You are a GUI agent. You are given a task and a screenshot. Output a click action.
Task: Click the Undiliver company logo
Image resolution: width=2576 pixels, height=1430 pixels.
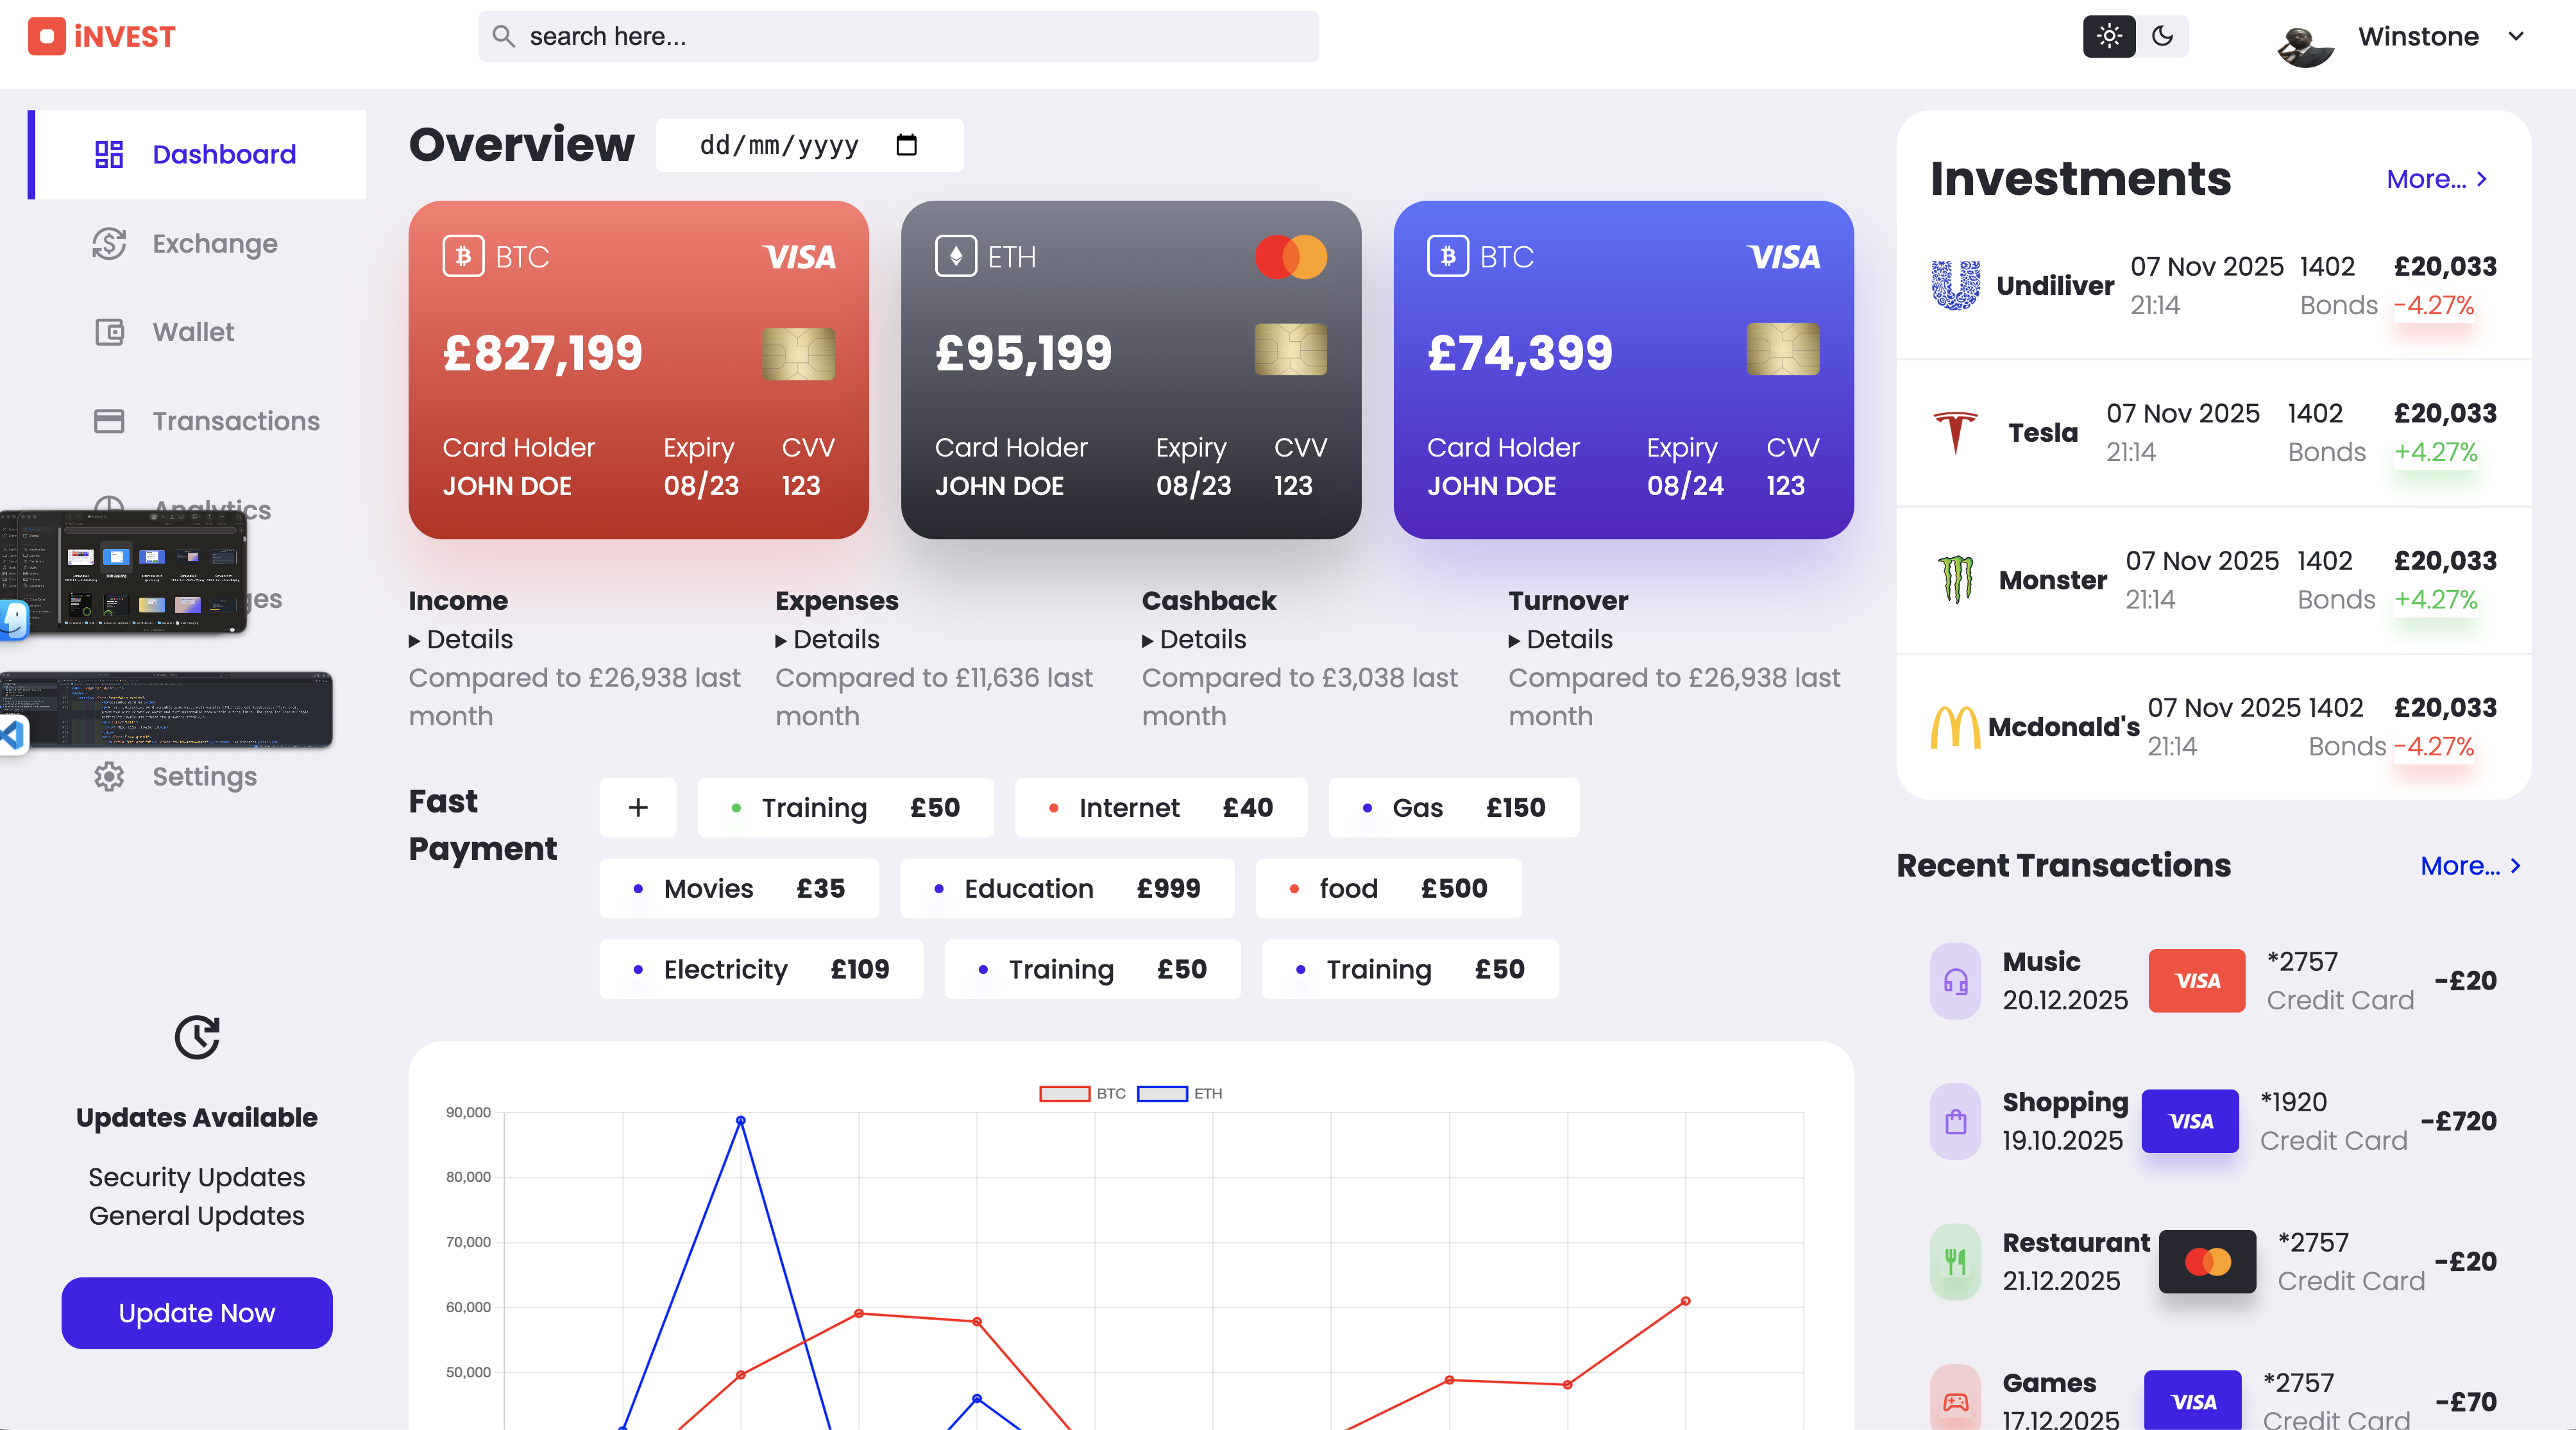1955,285
